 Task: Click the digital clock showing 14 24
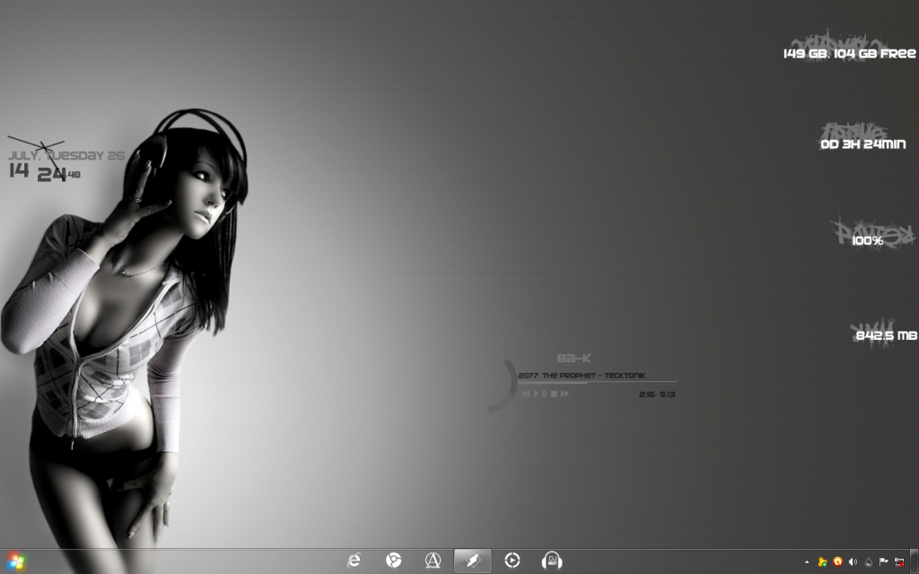pyautogui.click(x=38, y=172)
